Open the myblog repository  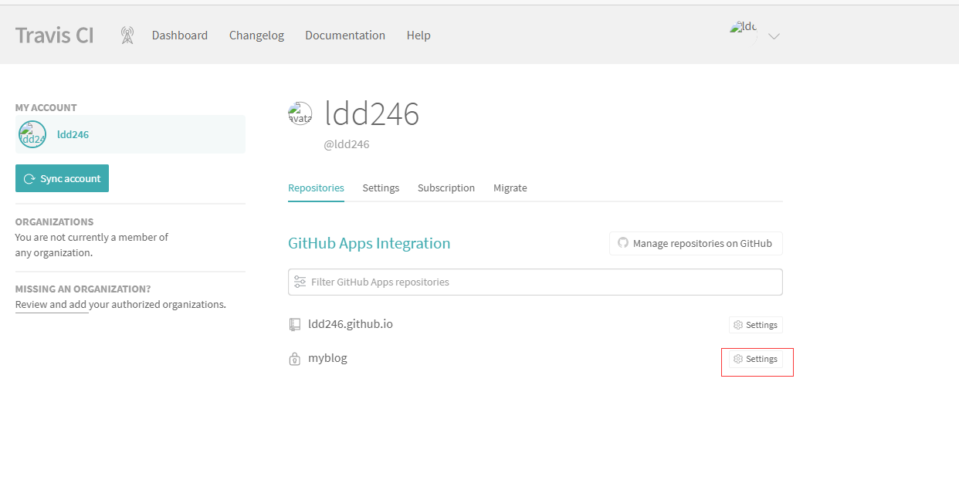[x=327, y=358]
